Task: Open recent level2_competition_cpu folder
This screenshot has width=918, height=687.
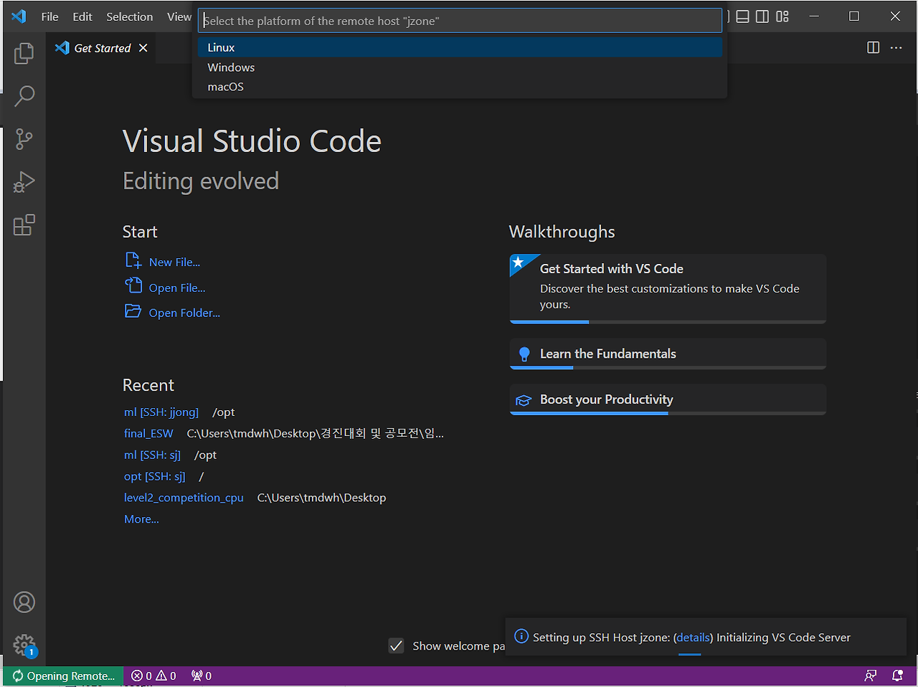Action: pos(184,498)
